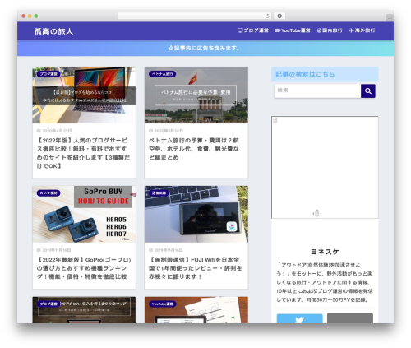Open the laptop blog service comparison thumbnail

coord(84,95)
